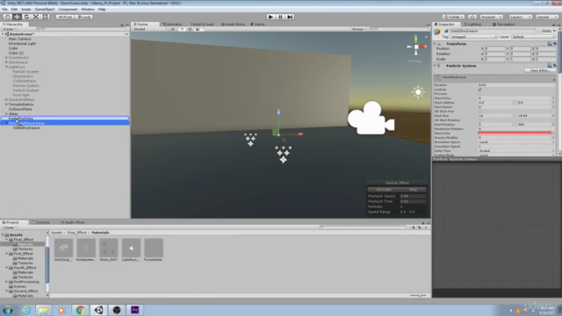Open the OBS icon in taskbar
562x316 pixels.
click(117, 310)
